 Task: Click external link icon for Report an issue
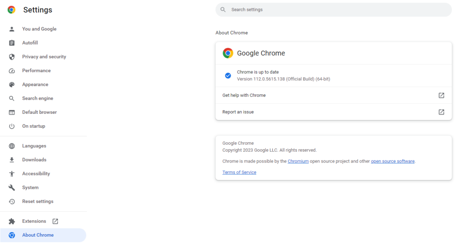pos(441,112)
